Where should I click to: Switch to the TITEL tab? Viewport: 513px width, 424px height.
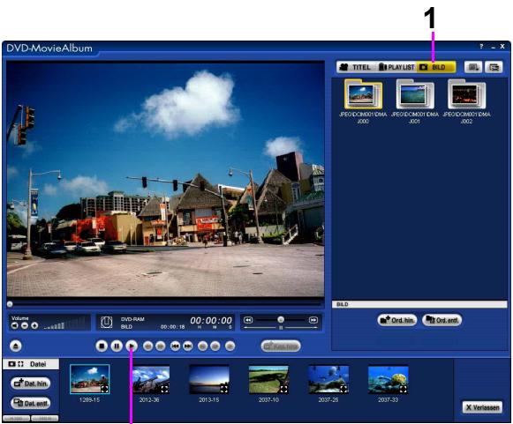coord(356,67)
